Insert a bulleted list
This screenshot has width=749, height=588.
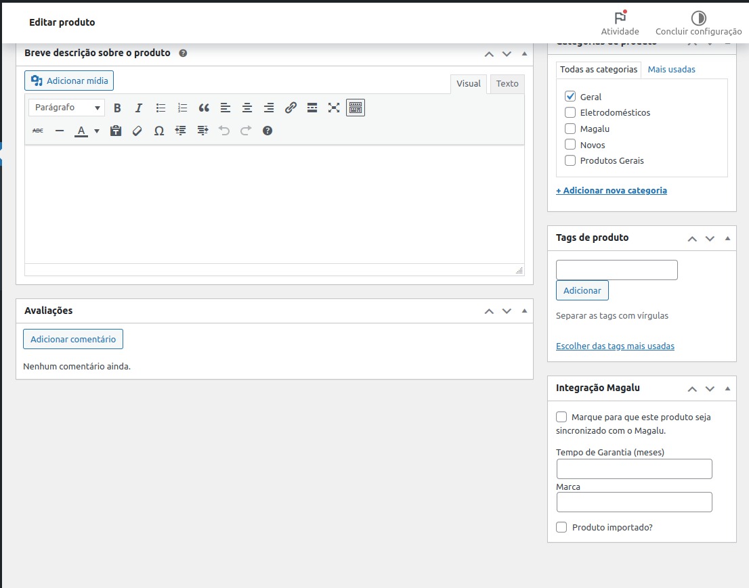pos(160,108)
